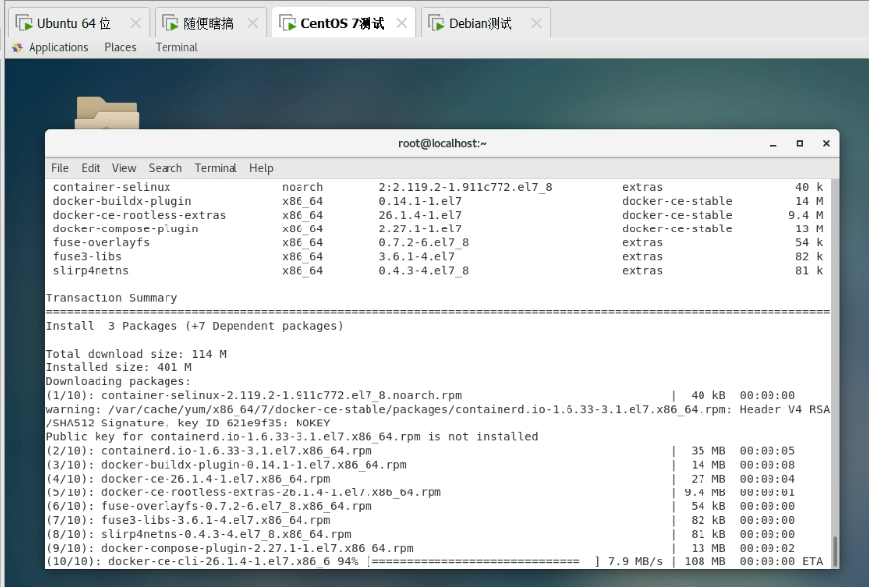
Task: Click the docker-ce-rootless-extras package name
Action: click(x=139, y=215)
